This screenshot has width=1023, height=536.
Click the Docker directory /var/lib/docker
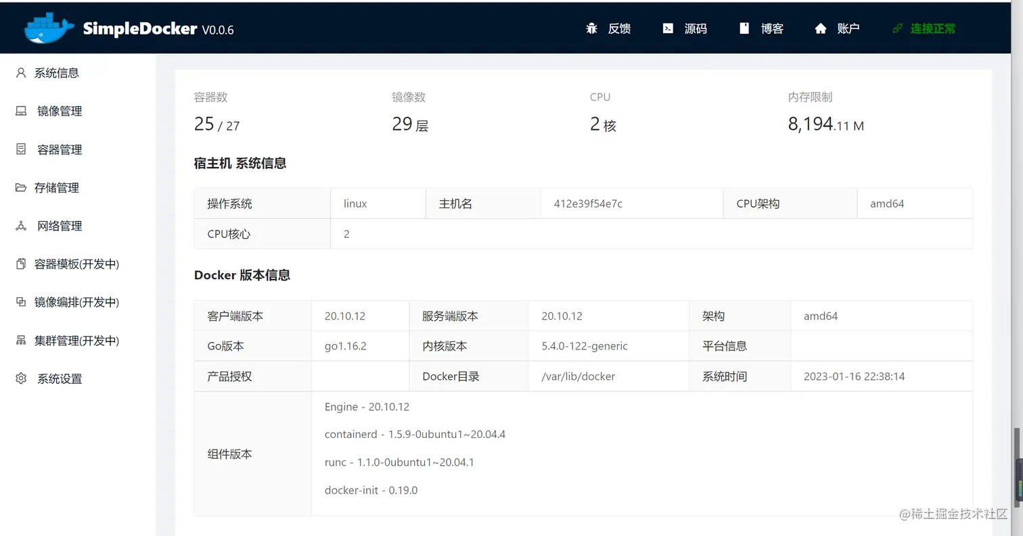pos(578,376)
